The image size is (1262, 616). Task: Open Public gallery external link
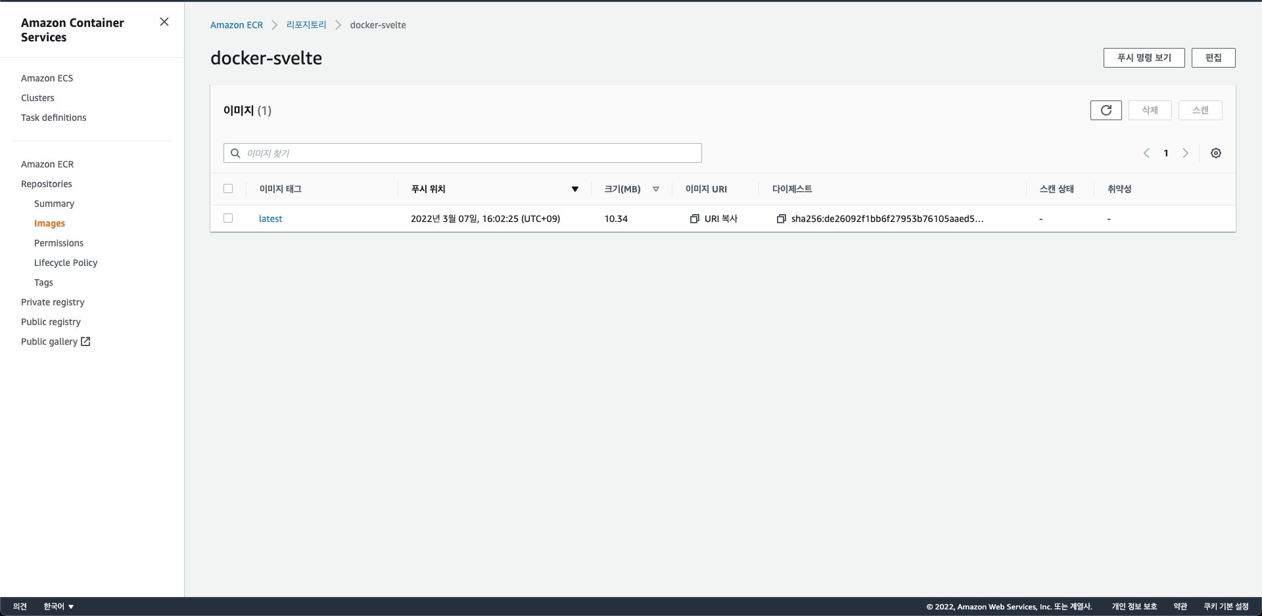coord(55,341)
